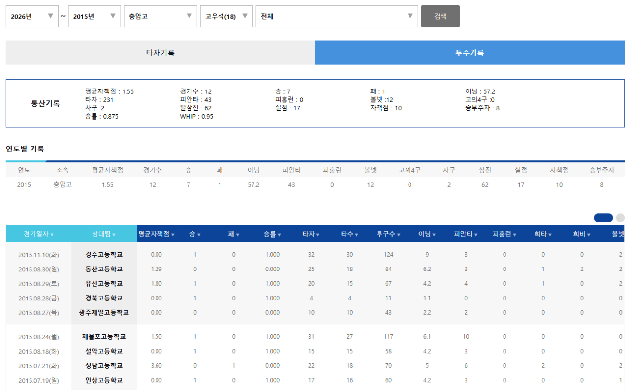
Task: Click the 2015 row in 연도별 기록
Action: click(315, 185)
